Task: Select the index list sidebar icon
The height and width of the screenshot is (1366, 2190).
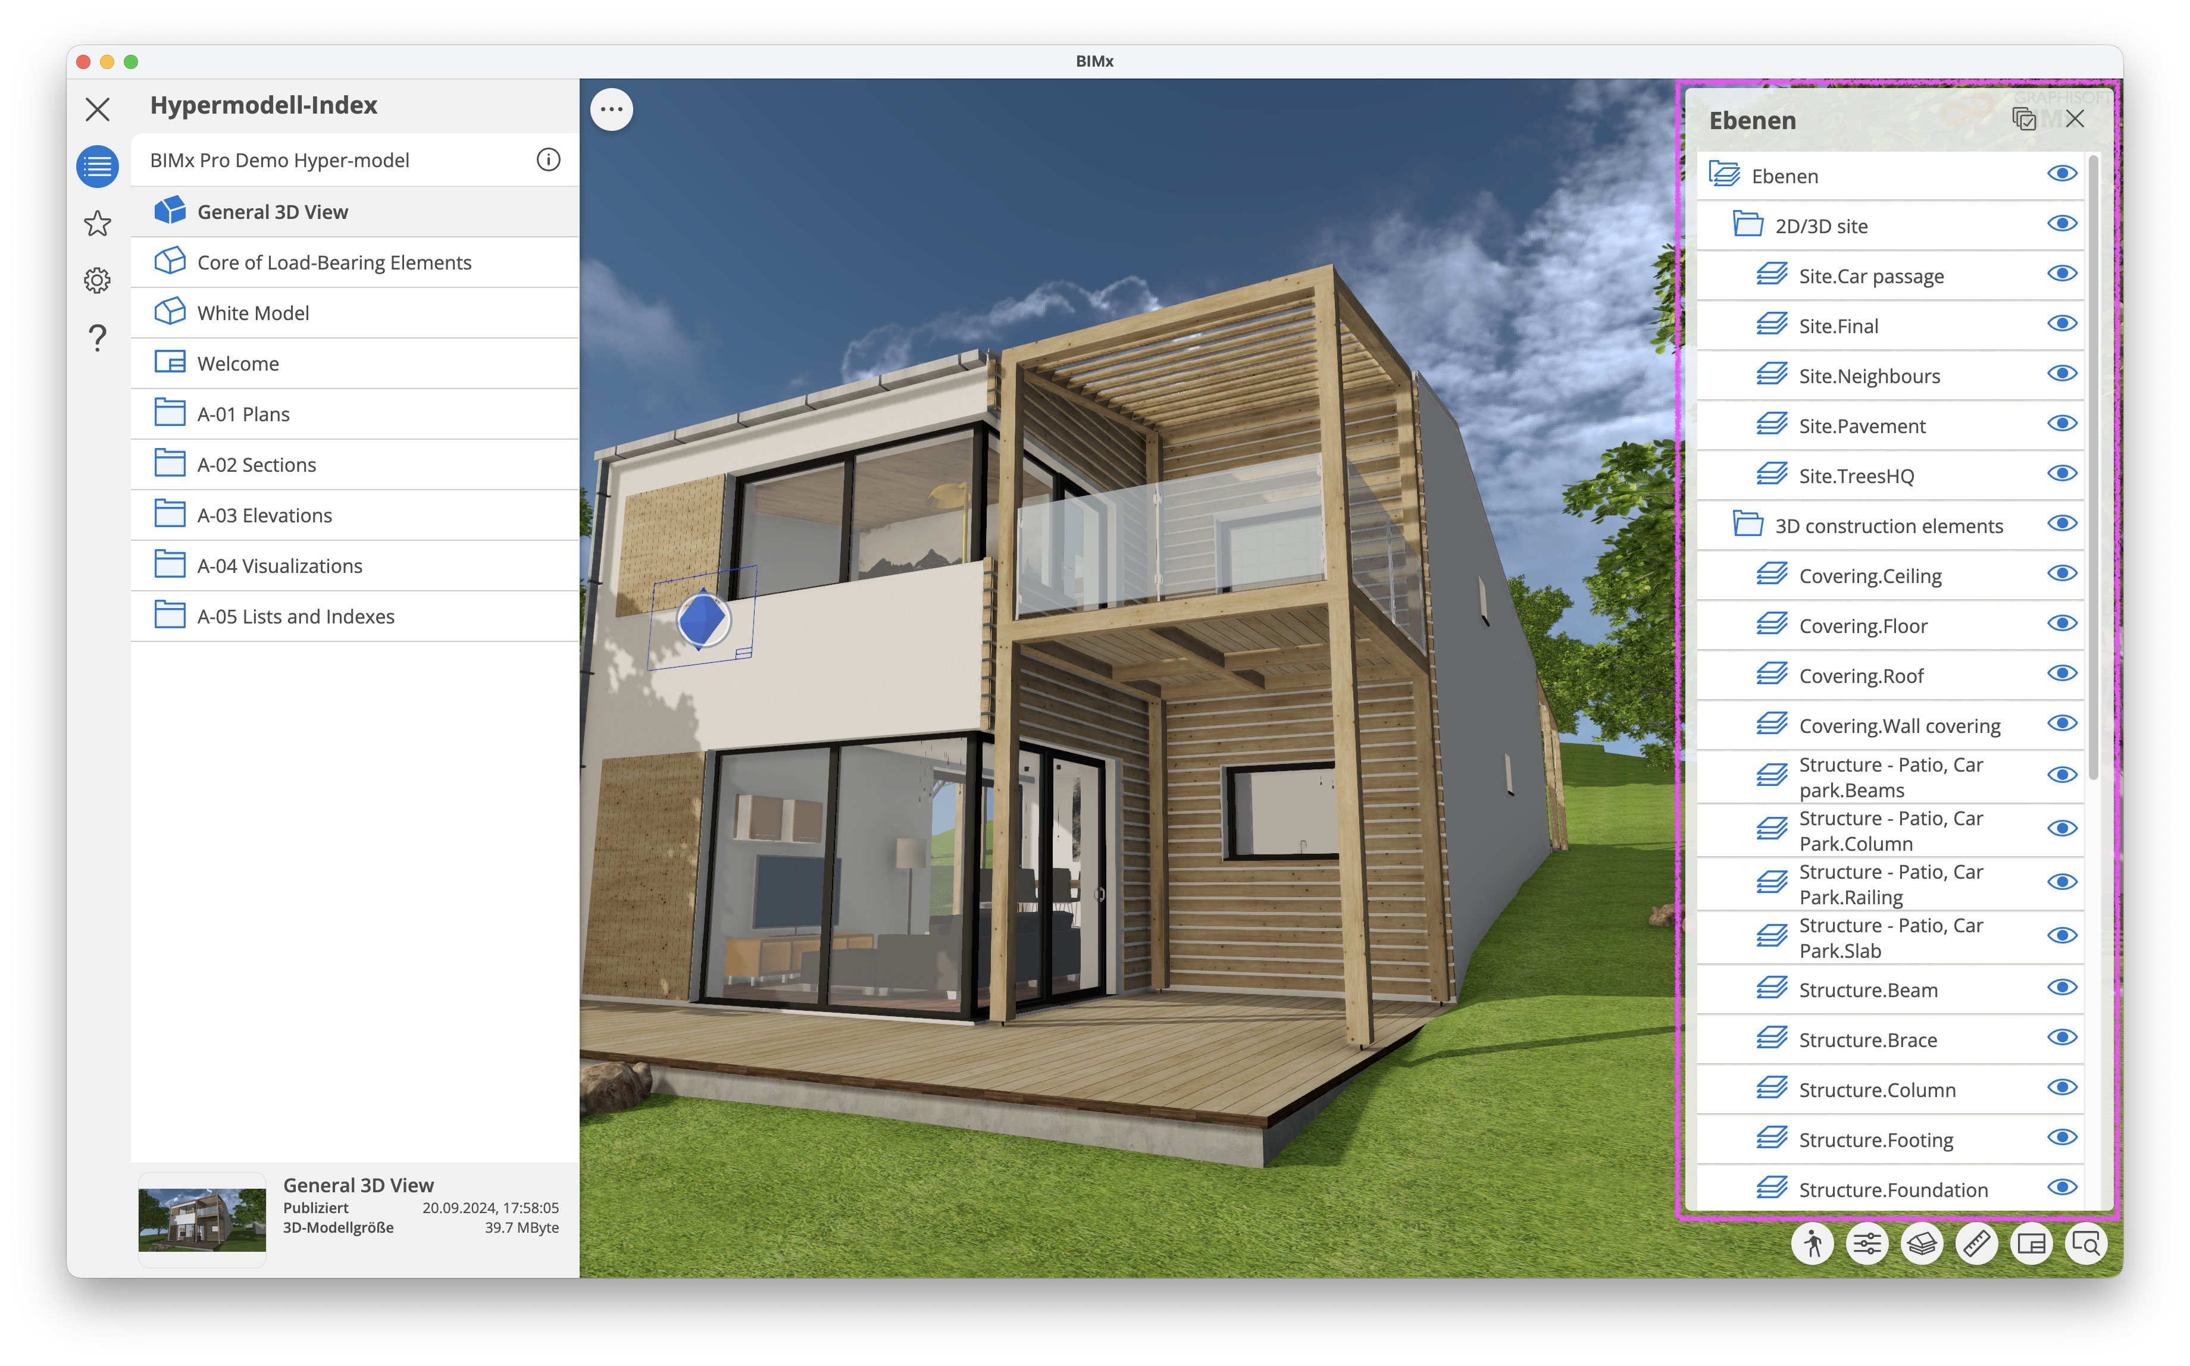Action: click(98, 166)
